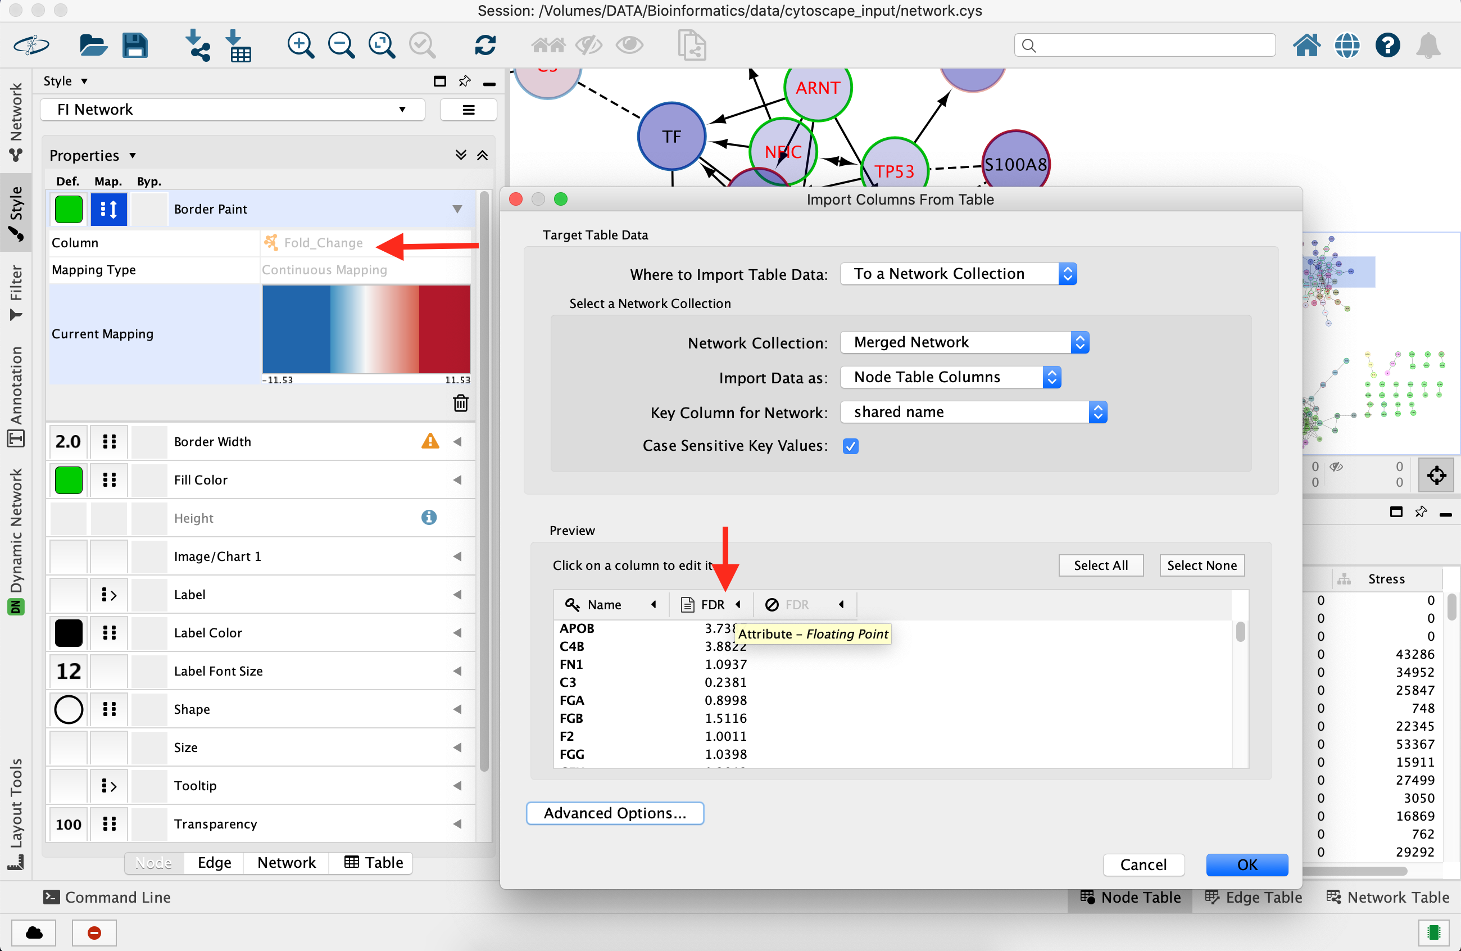Zoom out of network view
The image size is (1461, 951).
341,45
